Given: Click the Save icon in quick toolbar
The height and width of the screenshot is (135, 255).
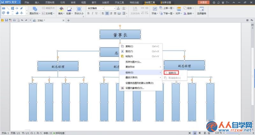Looking at the screenshot, I should 6,20.
